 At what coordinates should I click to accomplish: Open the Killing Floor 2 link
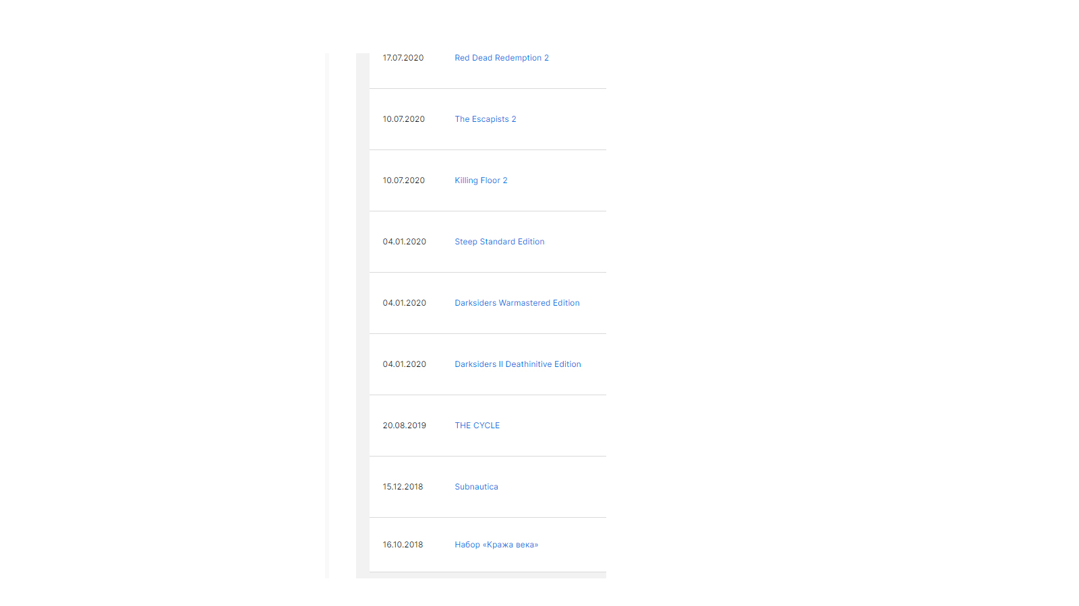[x=481, y=180]
